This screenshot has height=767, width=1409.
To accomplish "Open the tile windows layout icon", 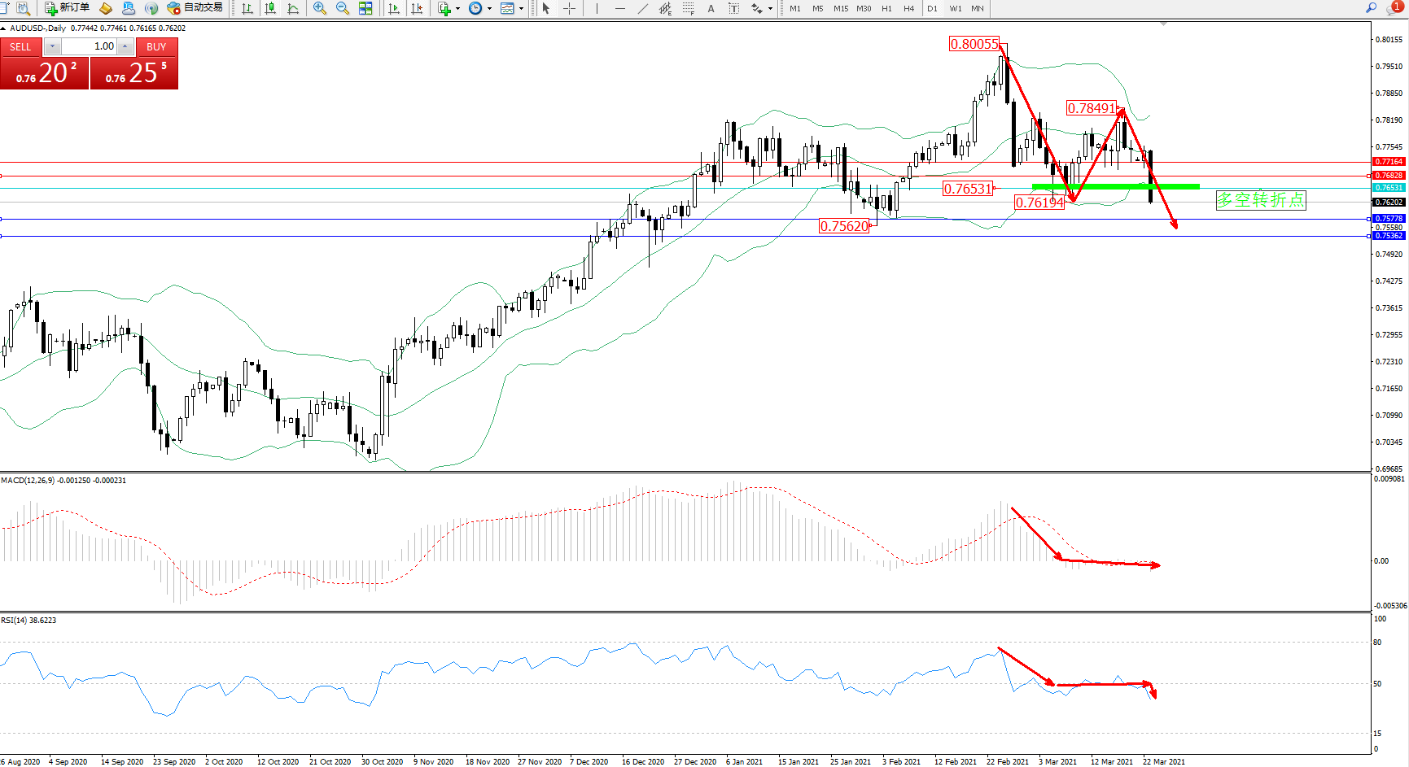I will [x=365, y=8].
